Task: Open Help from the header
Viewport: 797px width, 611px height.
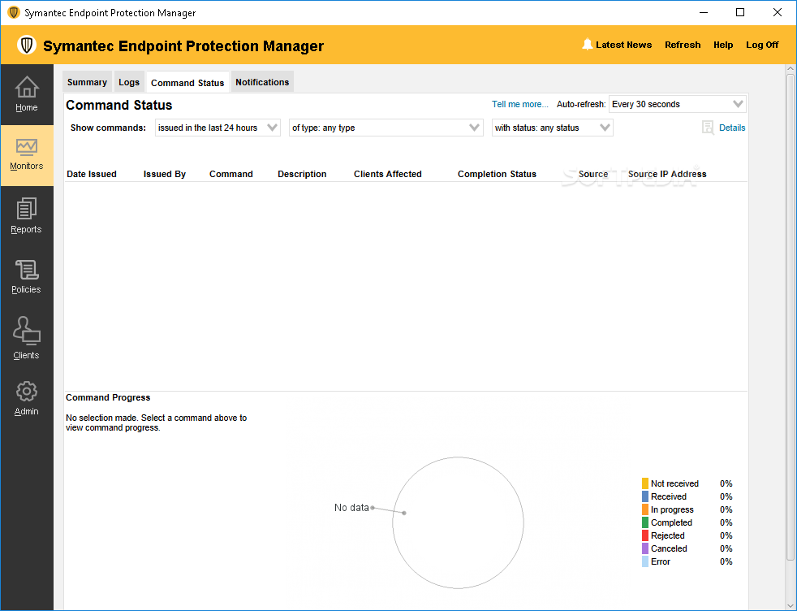Action: click(x=723, y=45)
